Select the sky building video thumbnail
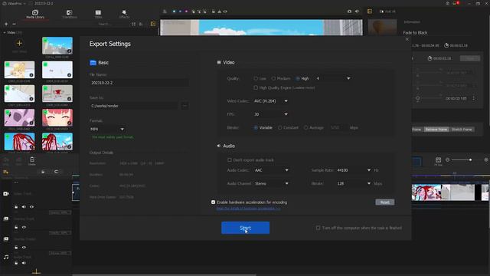The width and height of the screenshot is (490, 276). tap(57, 46)
